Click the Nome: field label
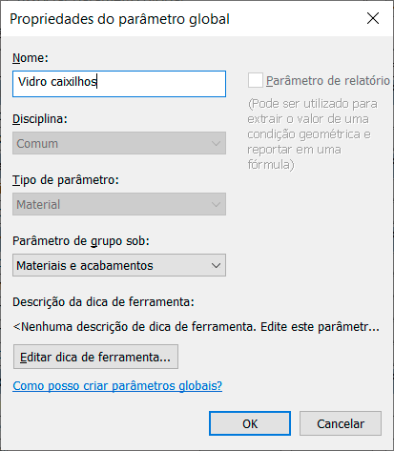The width and height of the screenshot is (394, 451). (31, 58)
